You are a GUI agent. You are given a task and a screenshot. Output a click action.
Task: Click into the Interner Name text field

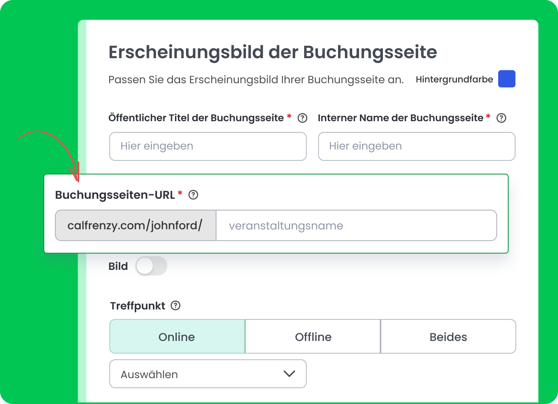click(416, 146)
